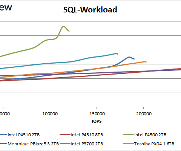Click the teal Intel P3700 legend swatch
181x151 pixels.
tap(65, 144)
